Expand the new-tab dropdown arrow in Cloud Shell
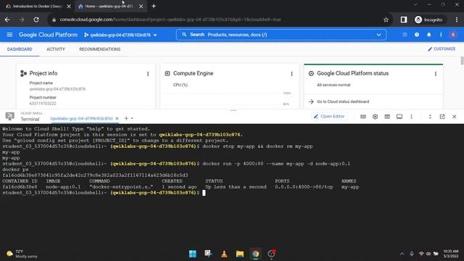This screenshot has height=261, width=464. click(x=132, y=118)
